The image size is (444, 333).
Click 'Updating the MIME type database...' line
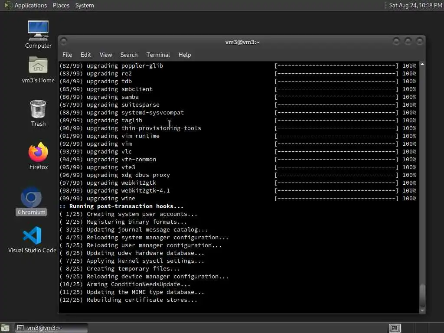click(x=132, y=292)
